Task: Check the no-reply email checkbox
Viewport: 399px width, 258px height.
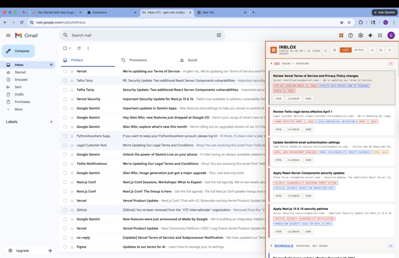Action: pos(65,238)
